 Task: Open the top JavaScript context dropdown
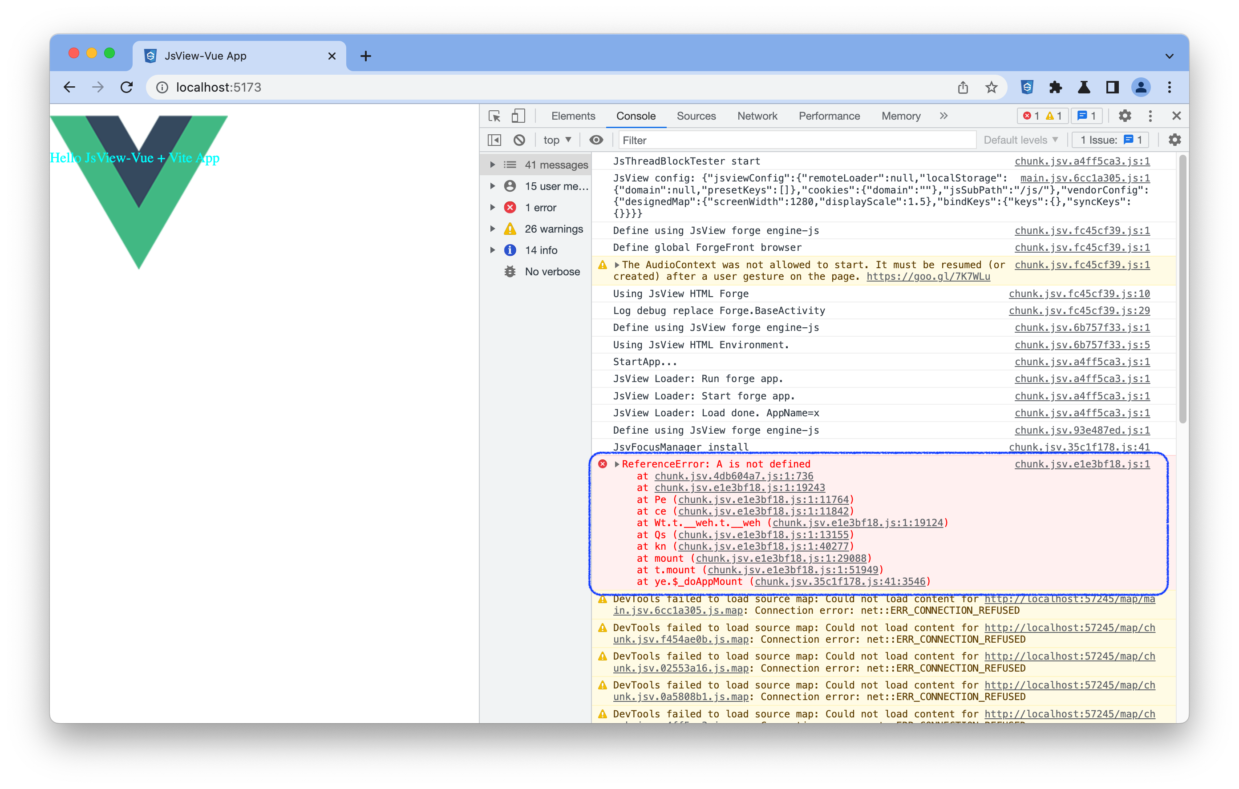click(x=557, y=140)
